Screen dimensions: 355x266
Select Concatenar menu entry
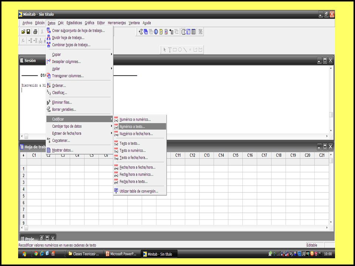click(79, 140)
